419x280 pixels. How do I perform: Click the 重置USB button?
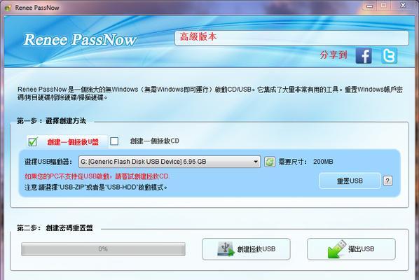pos(350,181)
